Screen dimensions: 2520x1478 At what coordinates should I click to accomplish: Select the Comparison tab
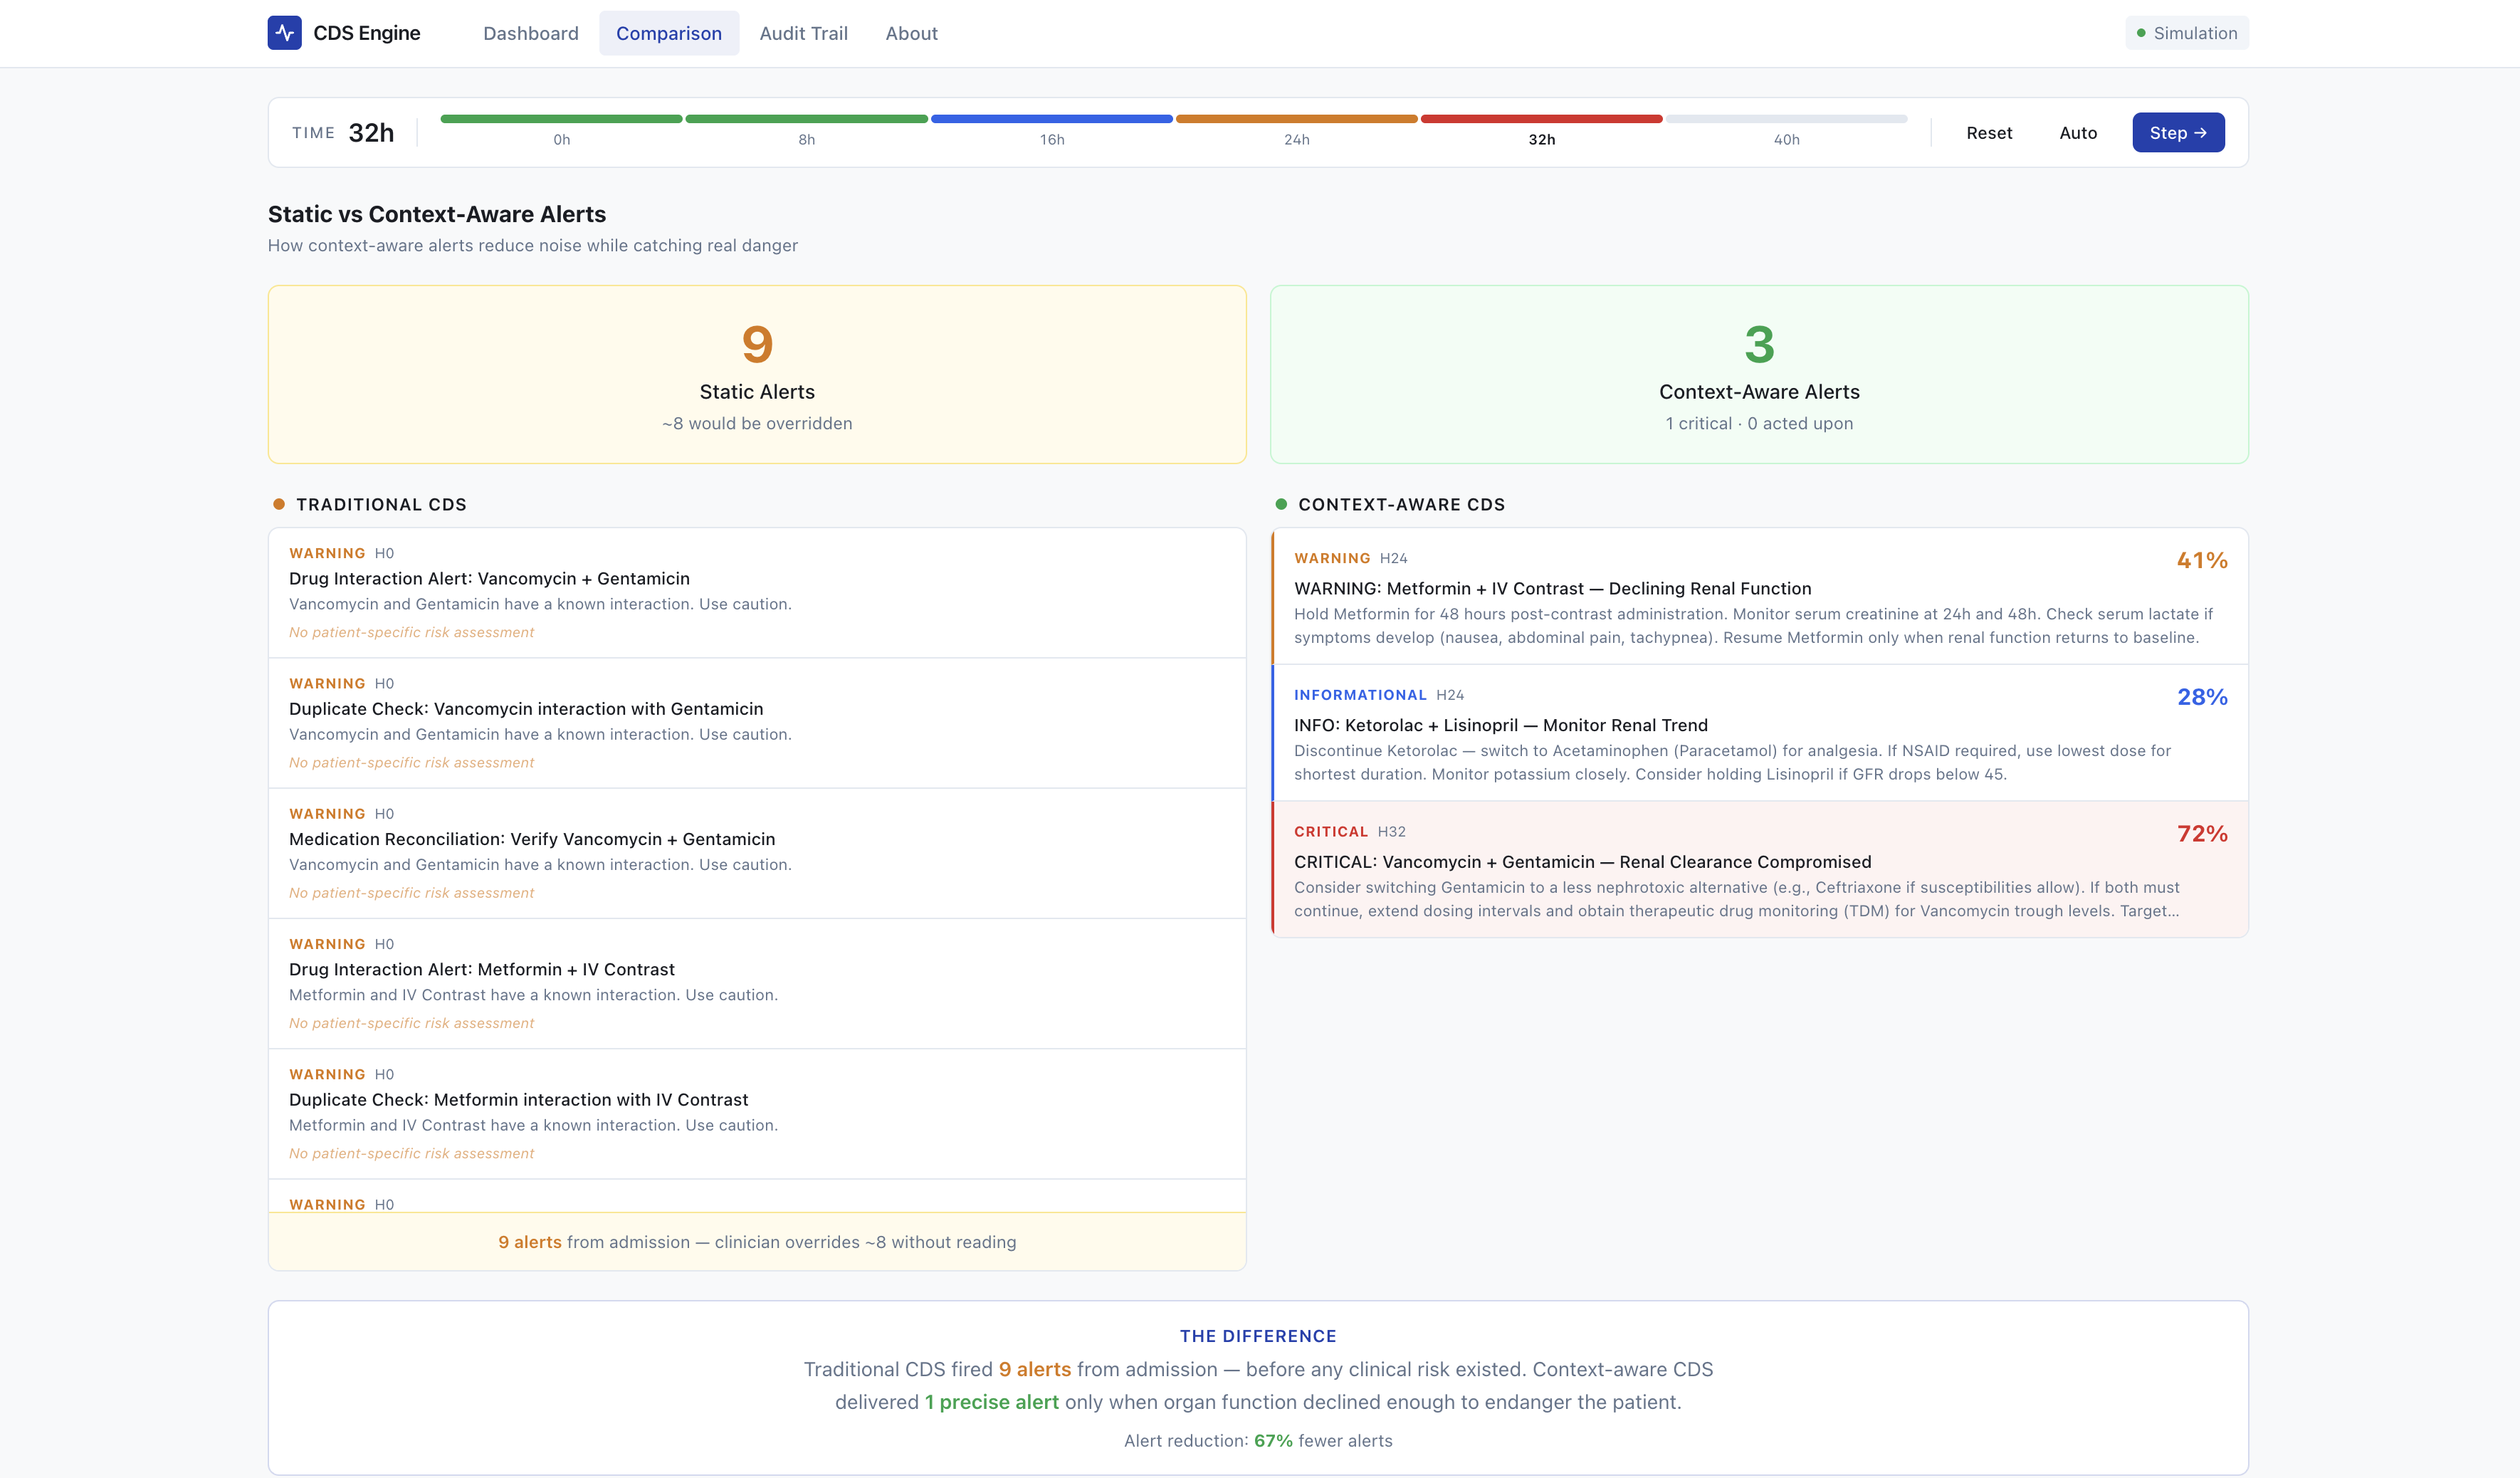click(668, 33)
